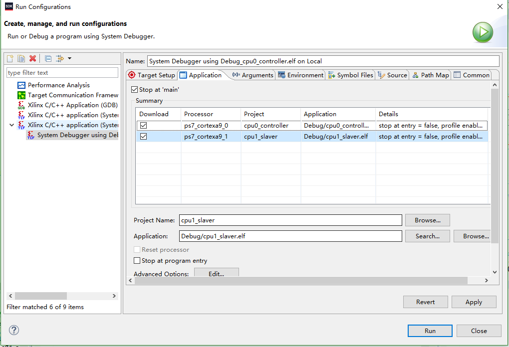Select the Performance Analysis icon entry
509x347 pixels.
pos(21,85)
